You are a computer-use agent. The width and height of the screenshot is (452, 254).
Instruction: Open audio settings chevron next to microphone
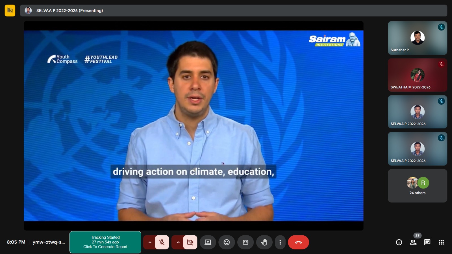[x=150, y=242]
